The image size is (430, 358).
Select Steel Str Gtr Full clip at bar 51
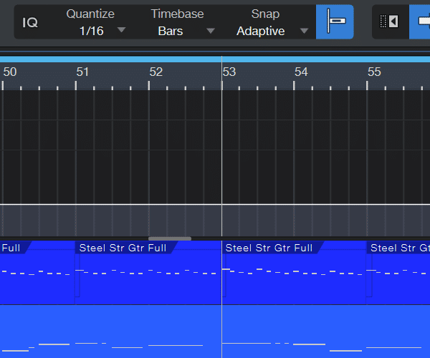tap(148, 273)
